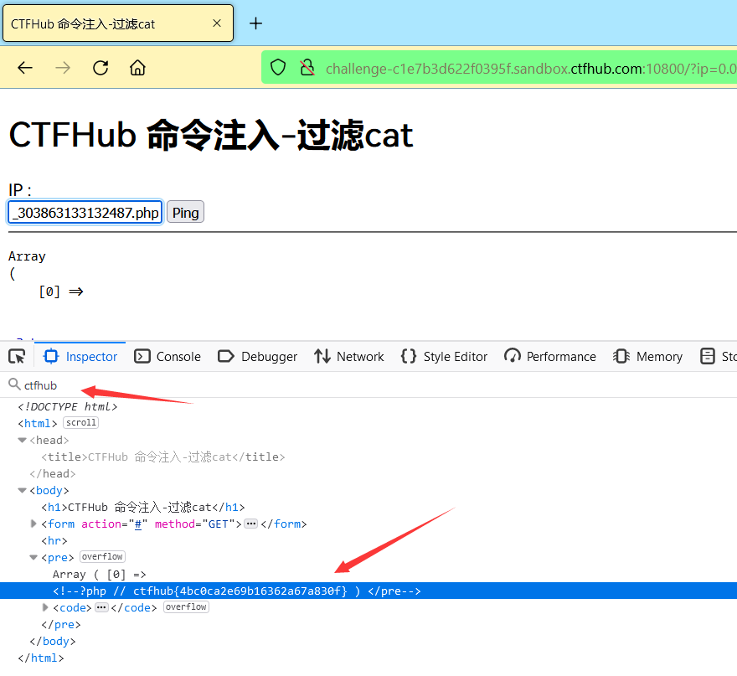Click the ellipsis inside the code node

(x=101, y=607)
